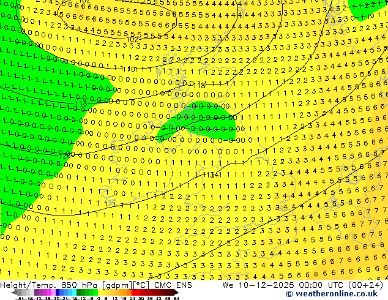This screenshot has height=300, width=388.
Task: Click the dark purple swatch in legend
Action: pyautogui.click(x=36, y=293)
